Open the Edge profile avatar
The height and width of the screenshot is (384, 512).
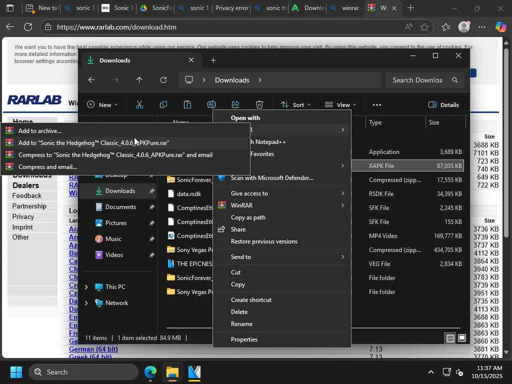(464, 27)
